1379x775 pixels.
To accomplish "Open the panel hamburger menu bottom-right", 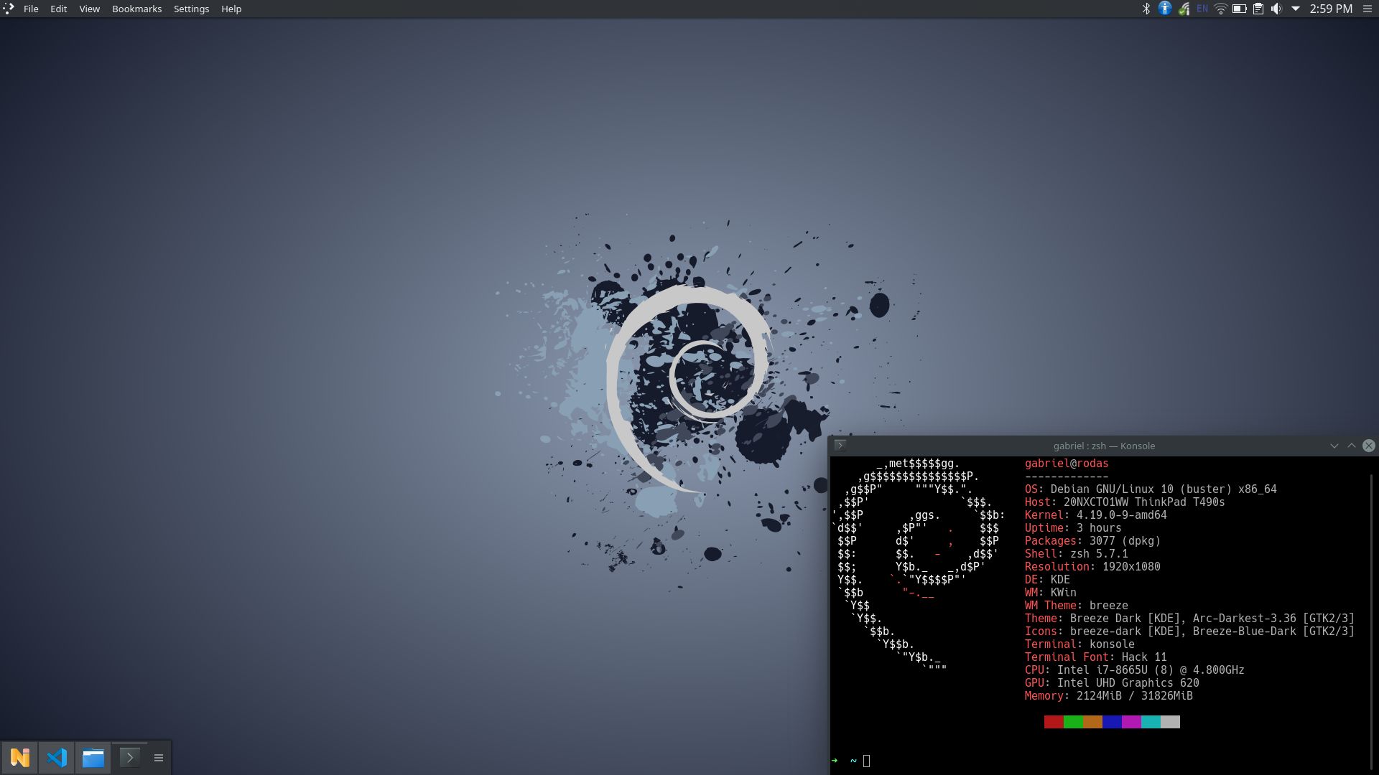I will [158, 757].
